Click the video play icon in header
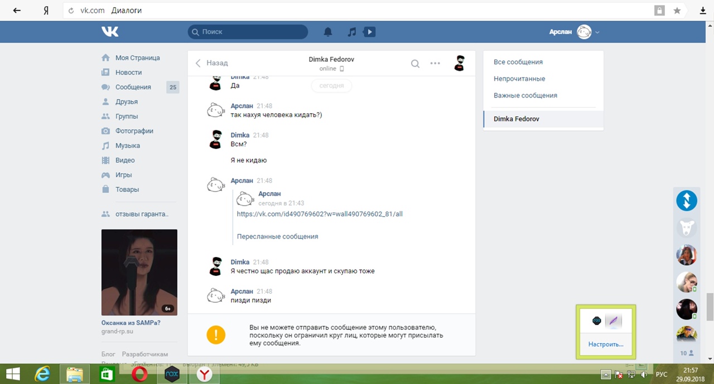Screen dimensions: 714x384 pyautogui.click(x=369, y=32)
